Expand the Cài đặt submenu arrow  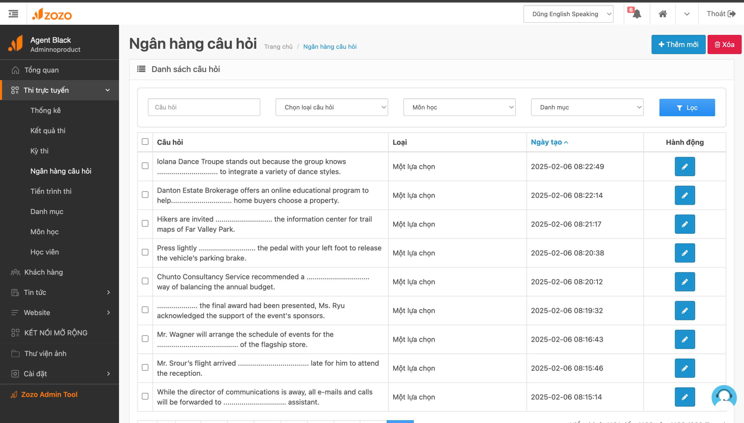pos(108,373)
